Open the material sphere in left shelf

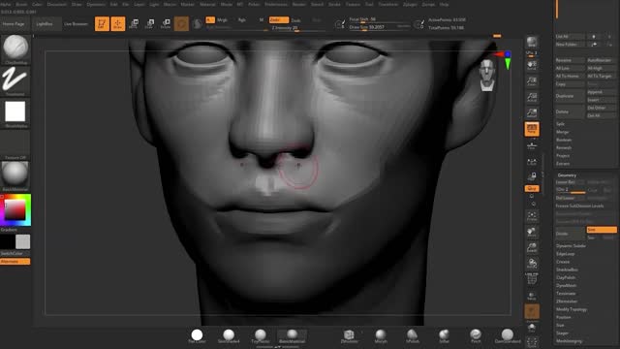15,176
